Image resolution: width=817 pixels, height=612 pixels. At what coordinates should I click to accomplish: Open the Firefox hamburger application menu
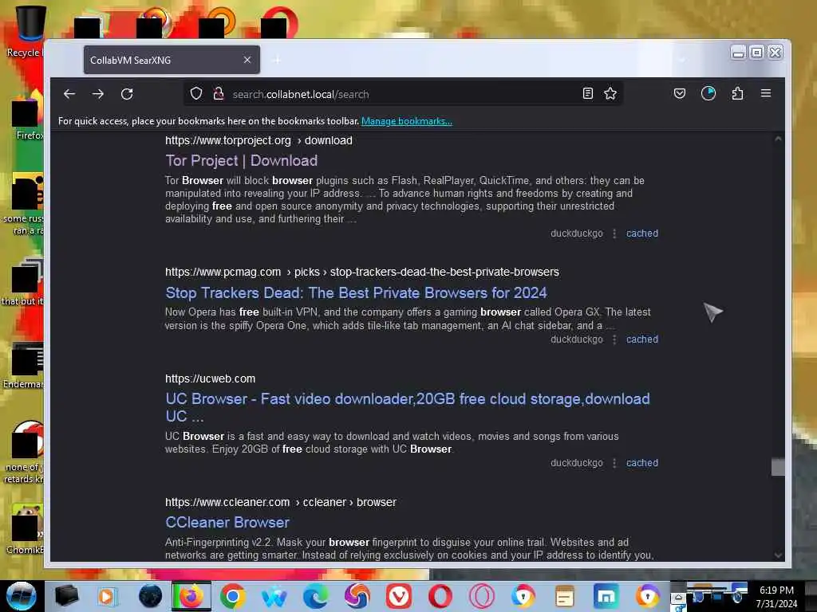766,94
